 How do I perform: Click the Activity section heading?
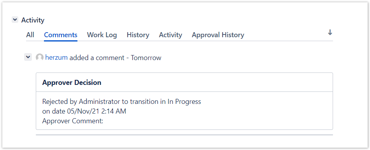pyautogui.click(x=33, y=20)
